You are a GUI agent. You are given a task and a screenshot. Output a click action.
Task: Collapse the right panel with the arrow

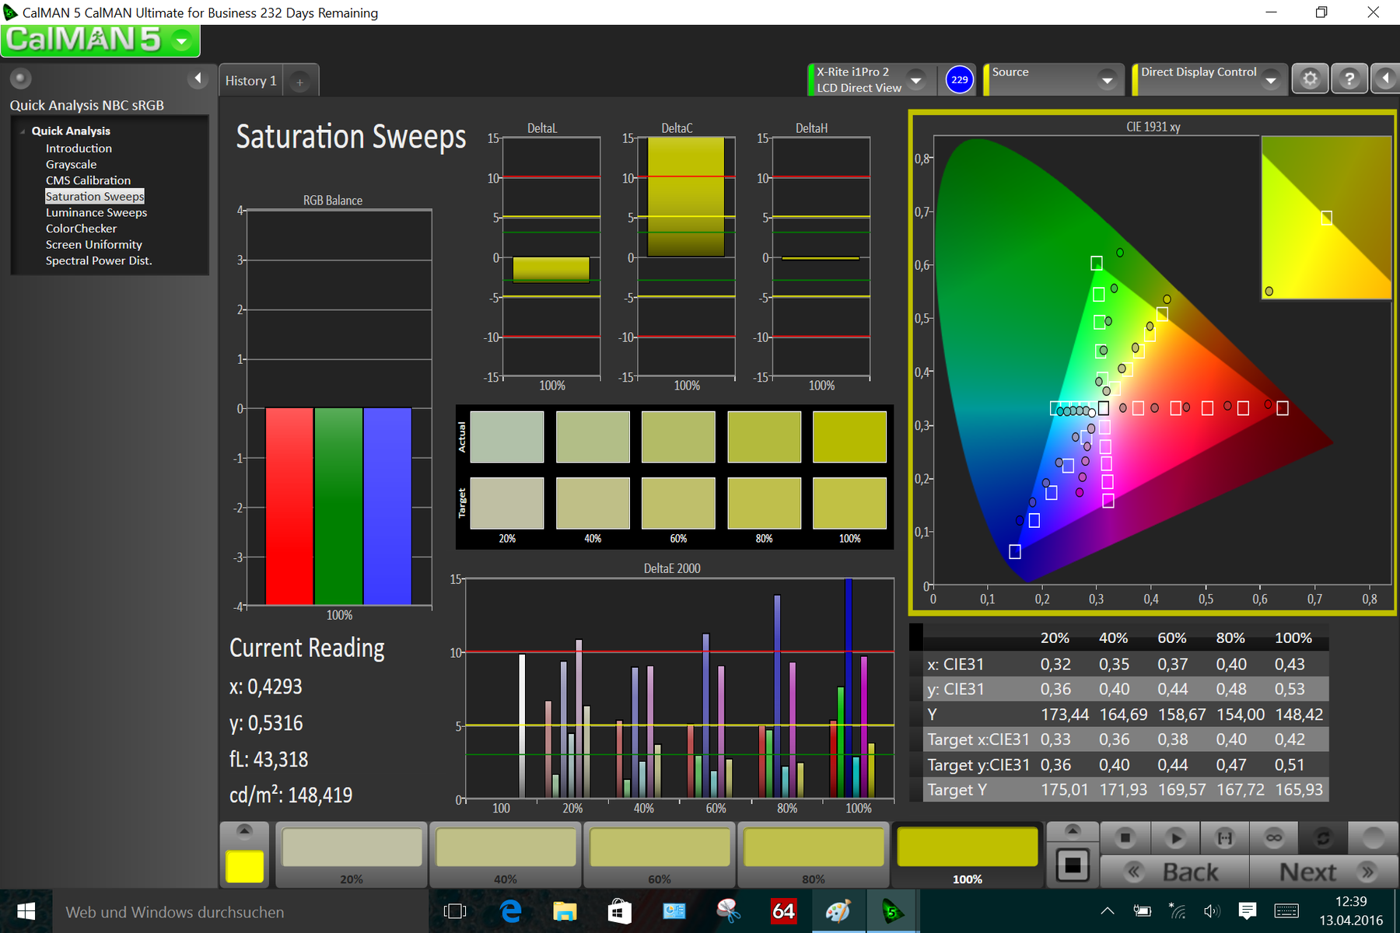1385,79
